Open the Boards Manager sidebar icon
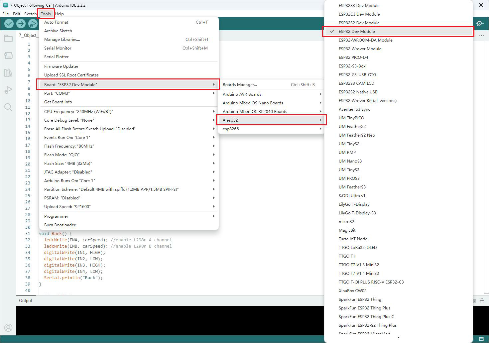489x343 pixels. (8, 56)
